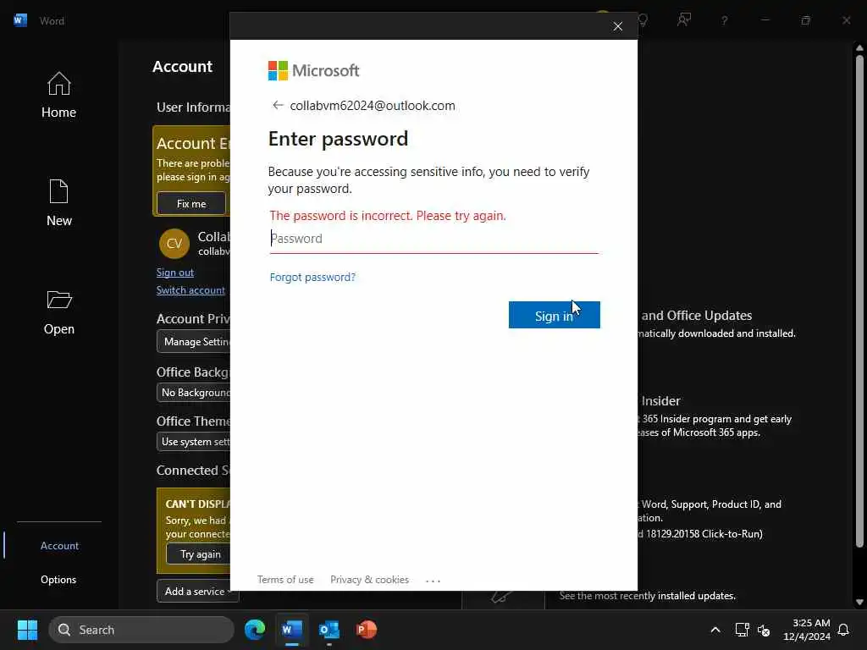Open Word Options in sidebar

58,579
